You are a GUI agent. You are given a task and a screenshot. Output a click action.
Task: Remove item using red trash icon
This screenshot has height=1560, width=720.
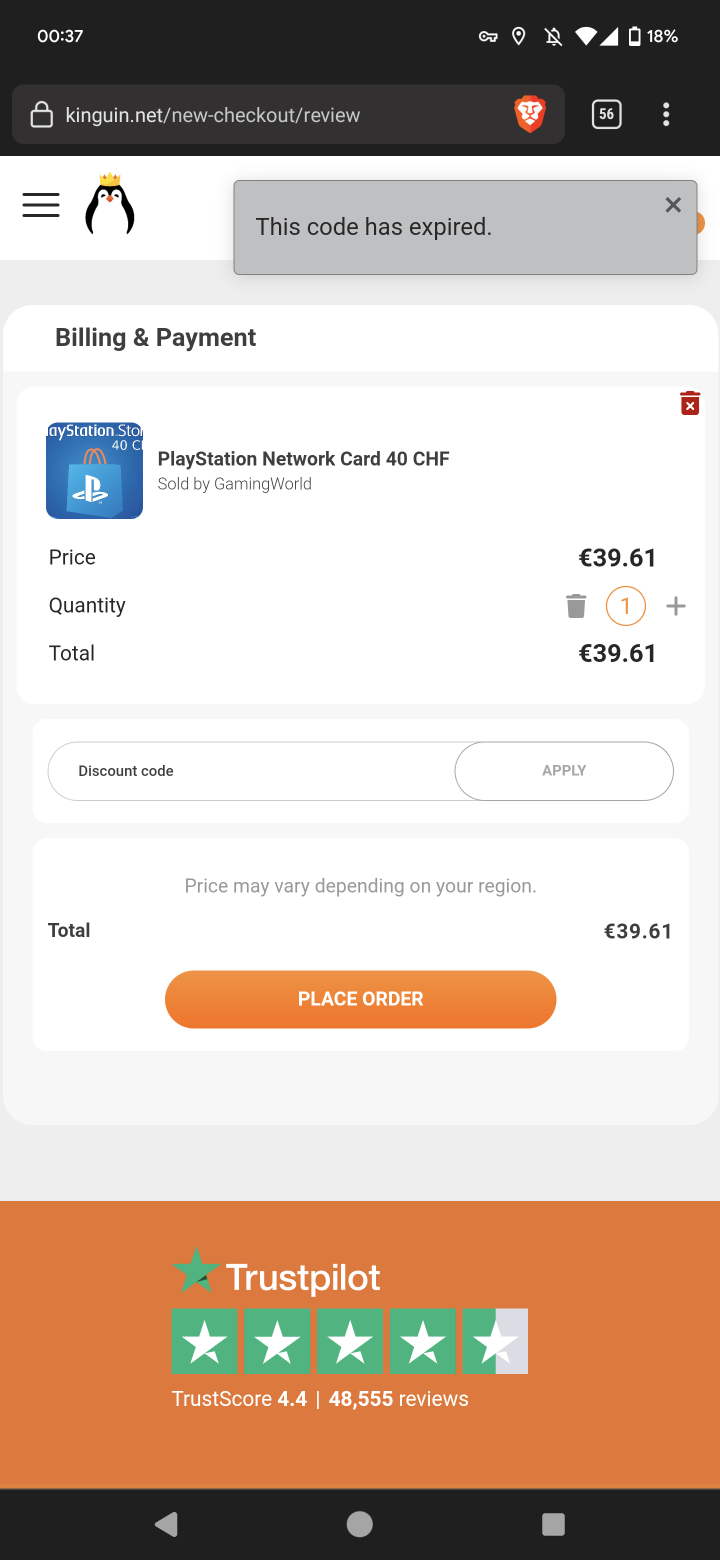click(x=689, y=403)
